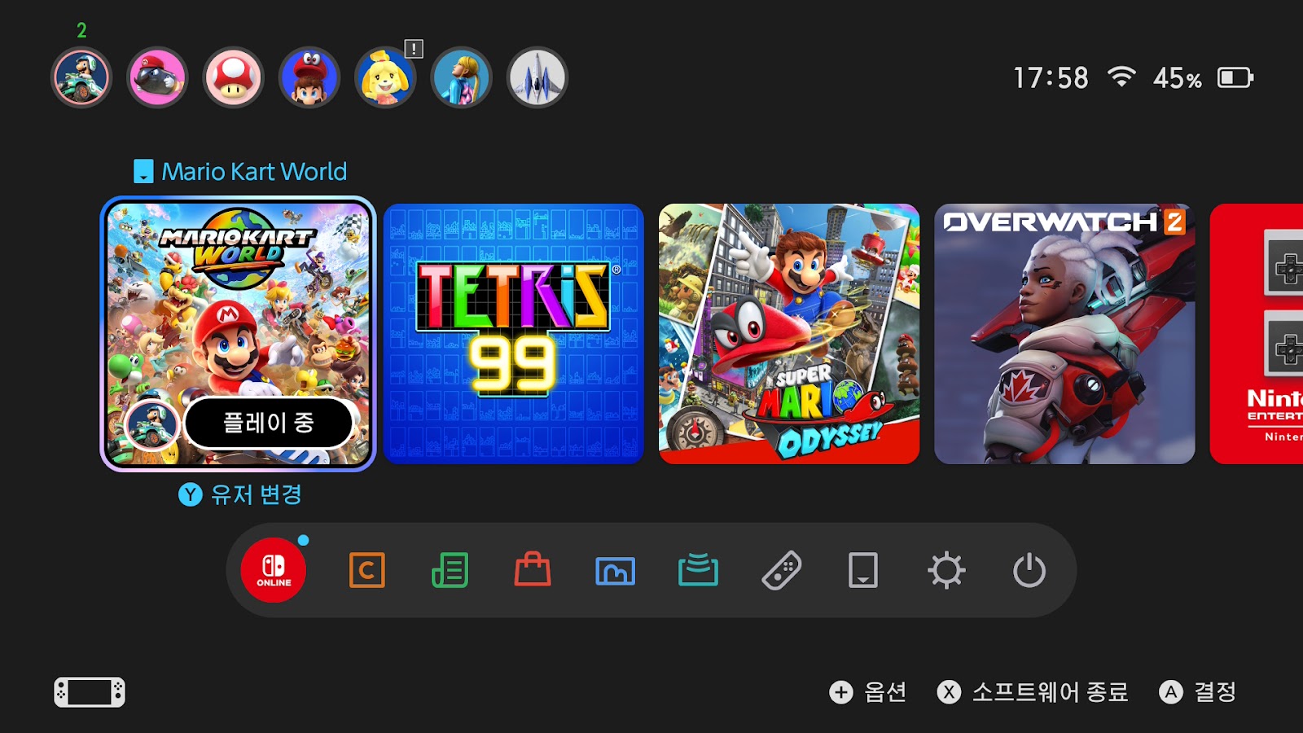Open the Nintendo Switch Online icon

[x=274, y=570]
